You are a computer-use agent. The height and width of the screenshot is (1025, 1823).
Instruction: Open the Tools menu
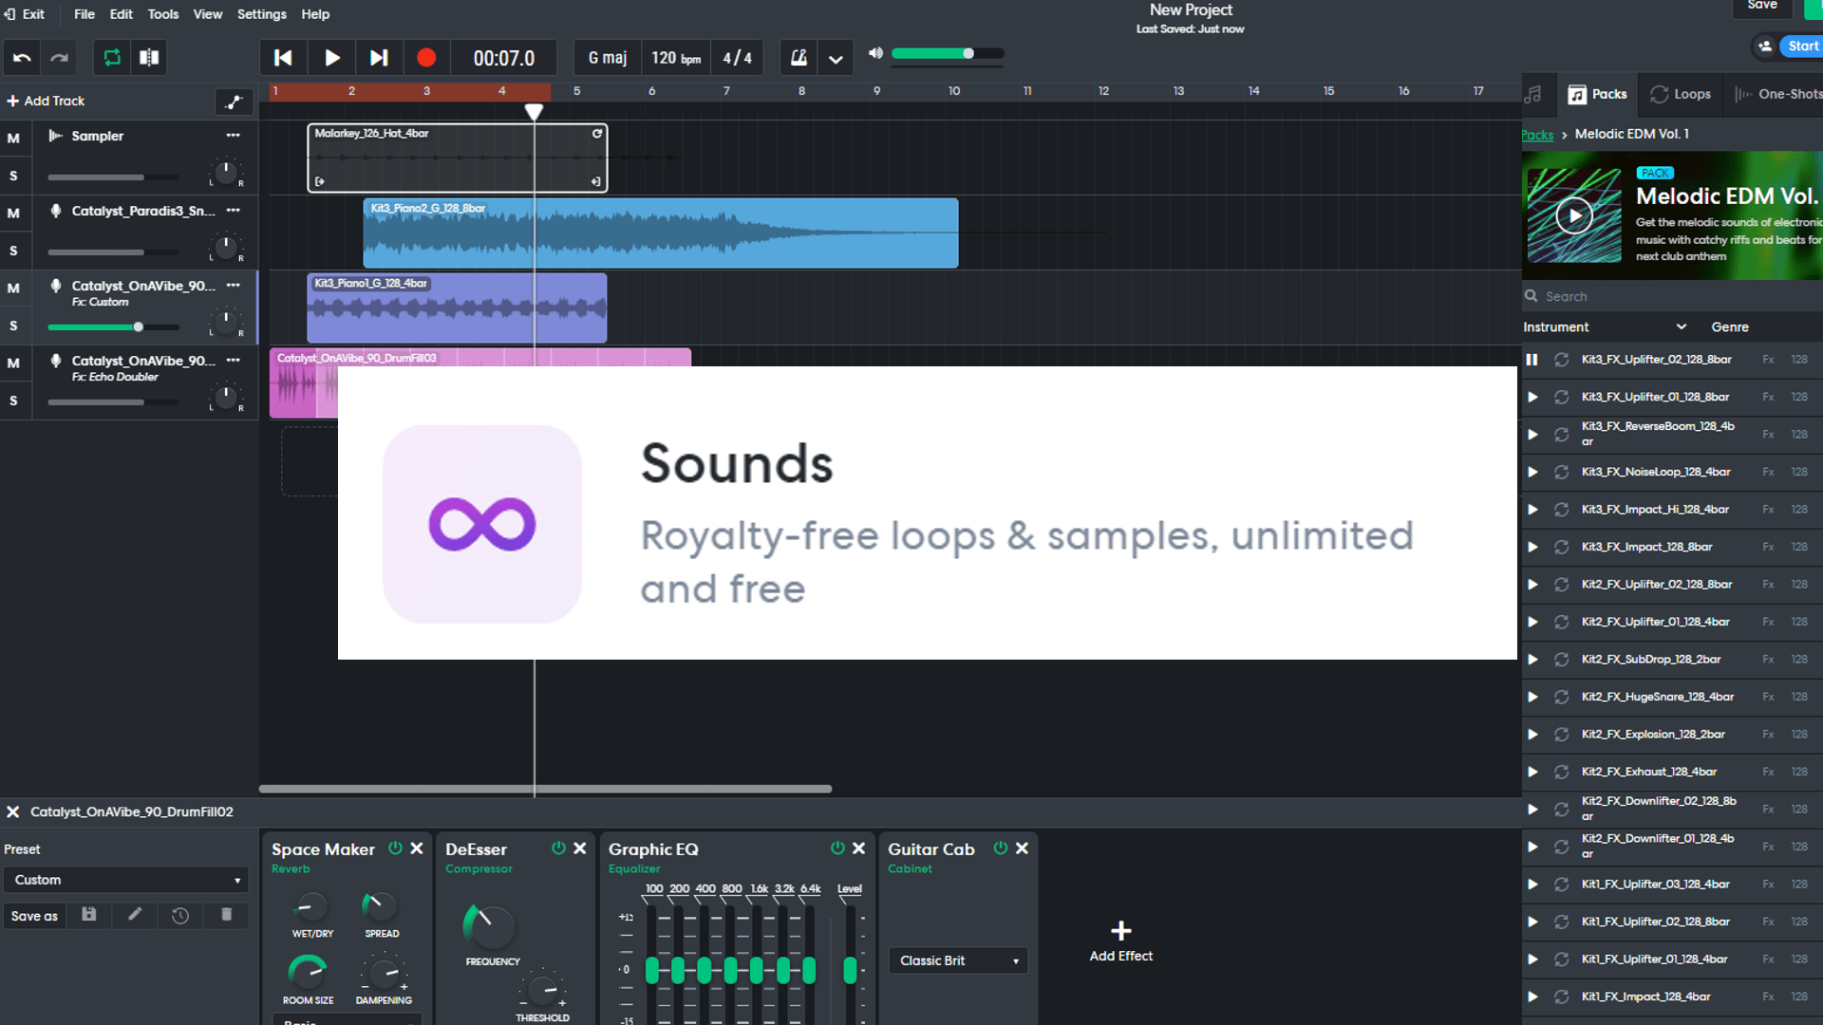[x=162, y=14]
